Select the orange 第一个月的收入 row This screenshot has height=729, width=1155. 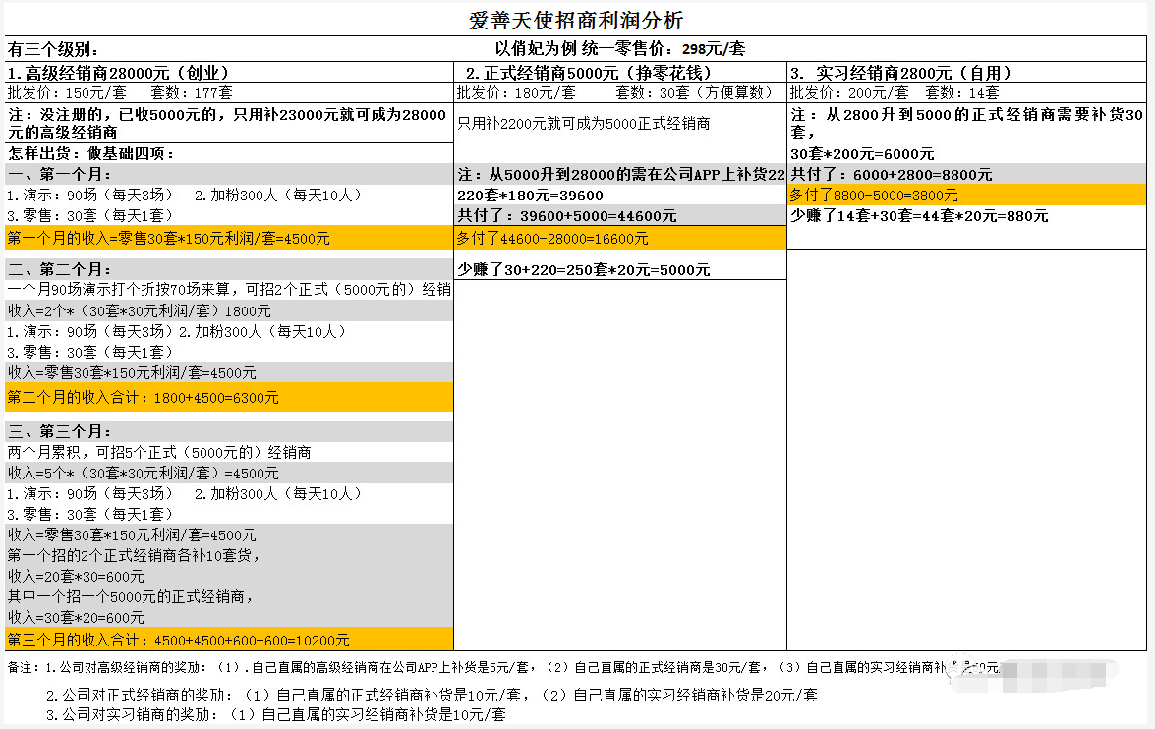click(169, 238)
